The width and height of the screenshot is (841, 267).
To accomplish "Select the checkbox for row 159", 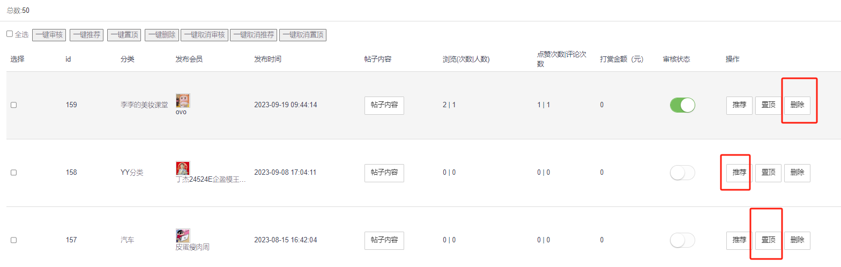I will 14,105.
